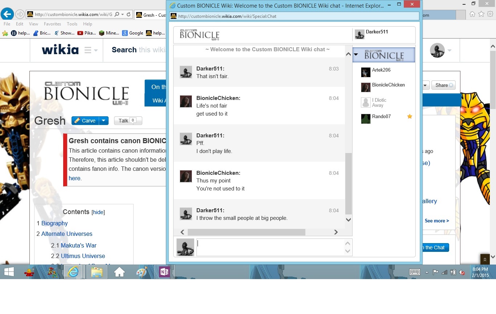The width and height of the screenshot is (496, 314).
Task: Click the wikia logo
Action: [x=60, y=50]
